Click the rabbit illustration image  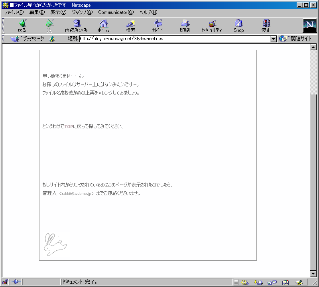(x=55, y=244)
